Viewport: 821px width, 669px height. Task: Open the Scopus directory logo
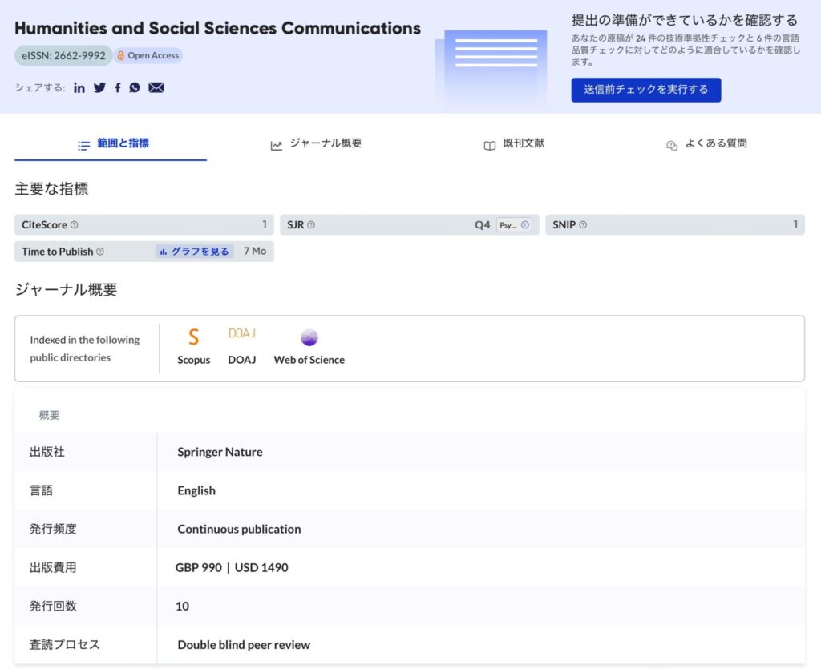pos(193,337)
